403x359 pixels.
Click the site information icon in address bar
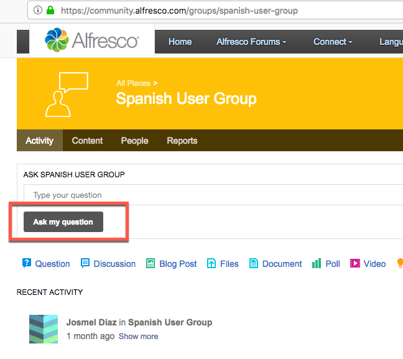[38, 11]
